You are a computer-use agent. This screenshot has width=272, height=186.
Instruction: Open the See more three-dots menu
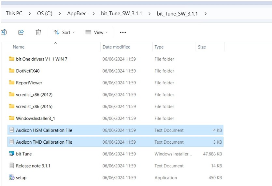click(123, 33)
